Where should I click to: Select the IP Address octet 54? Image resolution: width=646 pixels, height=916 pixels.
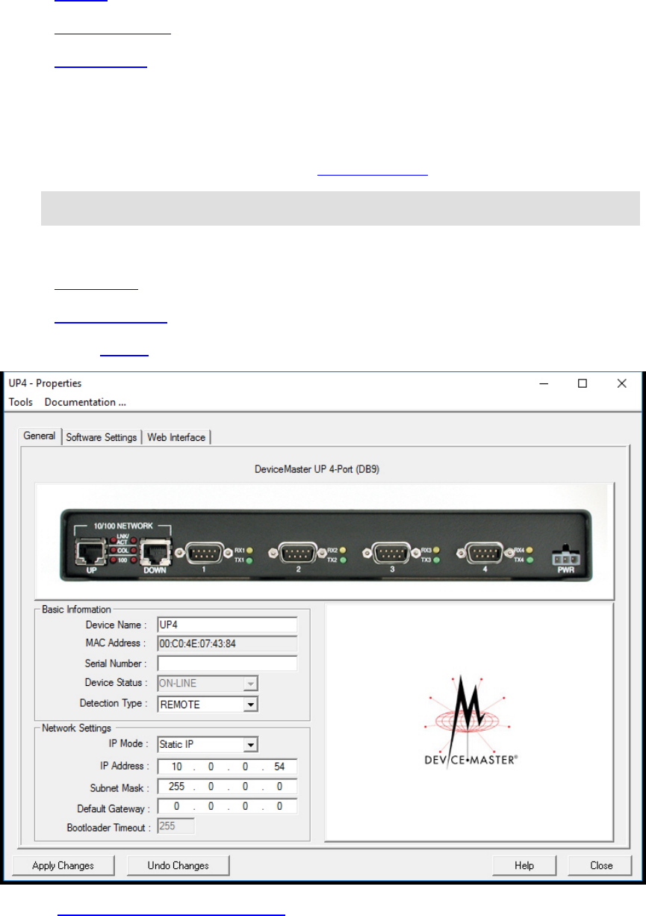[x=280, y=767]
